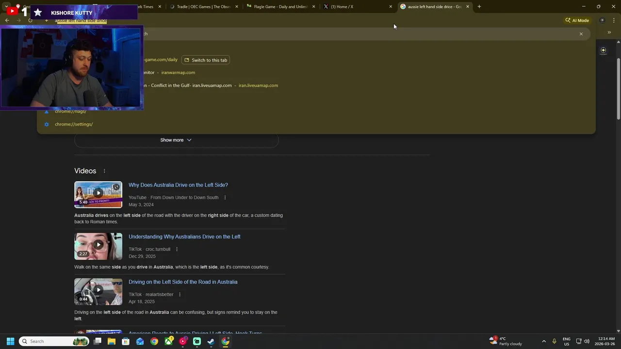Image resolution: width=621 pixels, height=349 pixels.
Task: Open more options for YouTube video result
Action: point(225,198)
